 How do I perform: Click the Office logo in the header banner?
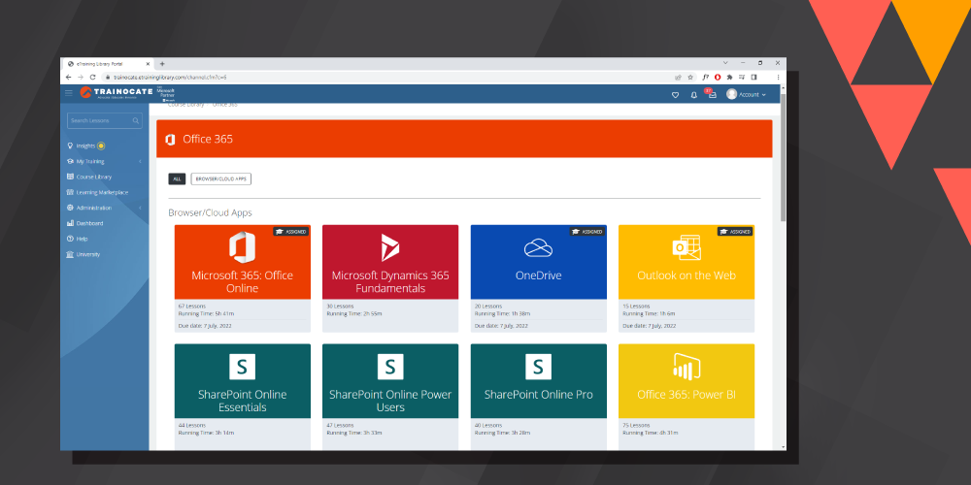pos(170,139)
